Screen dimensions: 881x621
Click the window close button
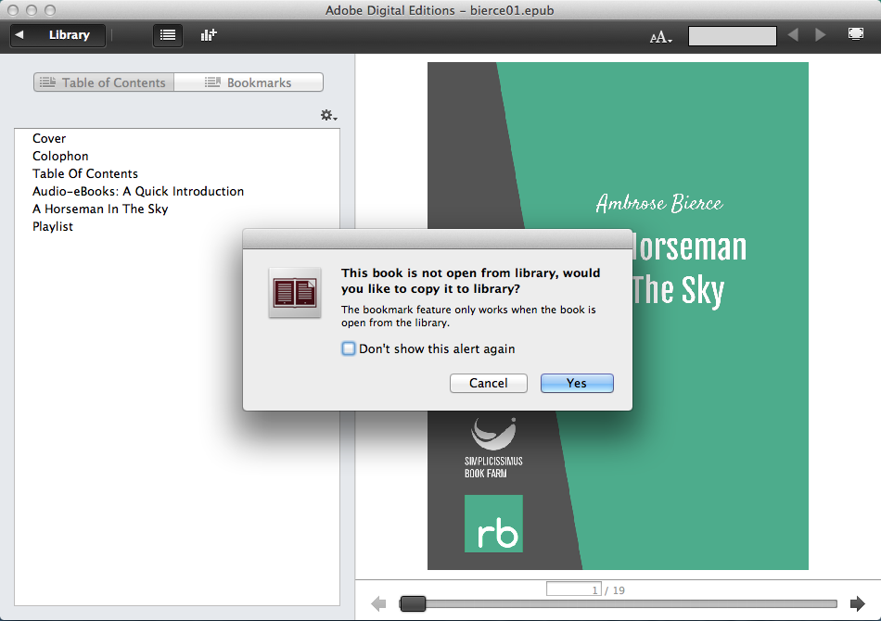pos(13,10)
